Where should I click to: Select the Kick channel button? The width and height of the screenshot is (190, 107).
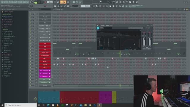point(45,44)
